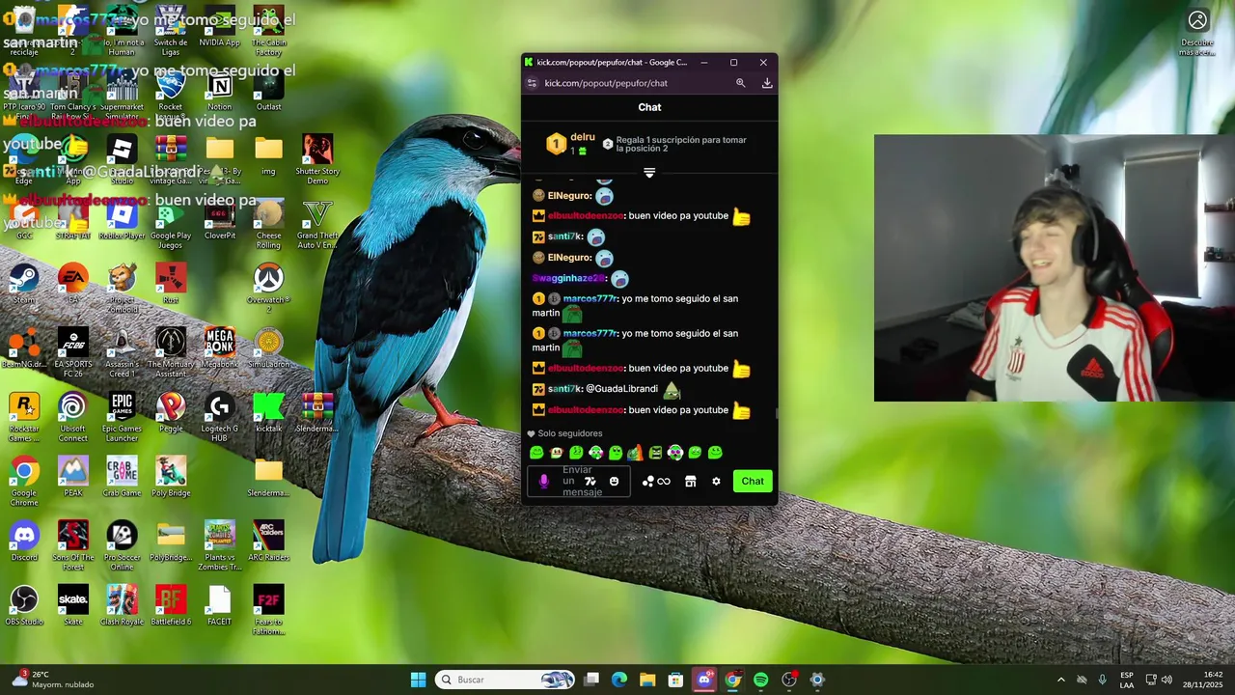Launch the EA desktop app shortcut

[72, 284]
